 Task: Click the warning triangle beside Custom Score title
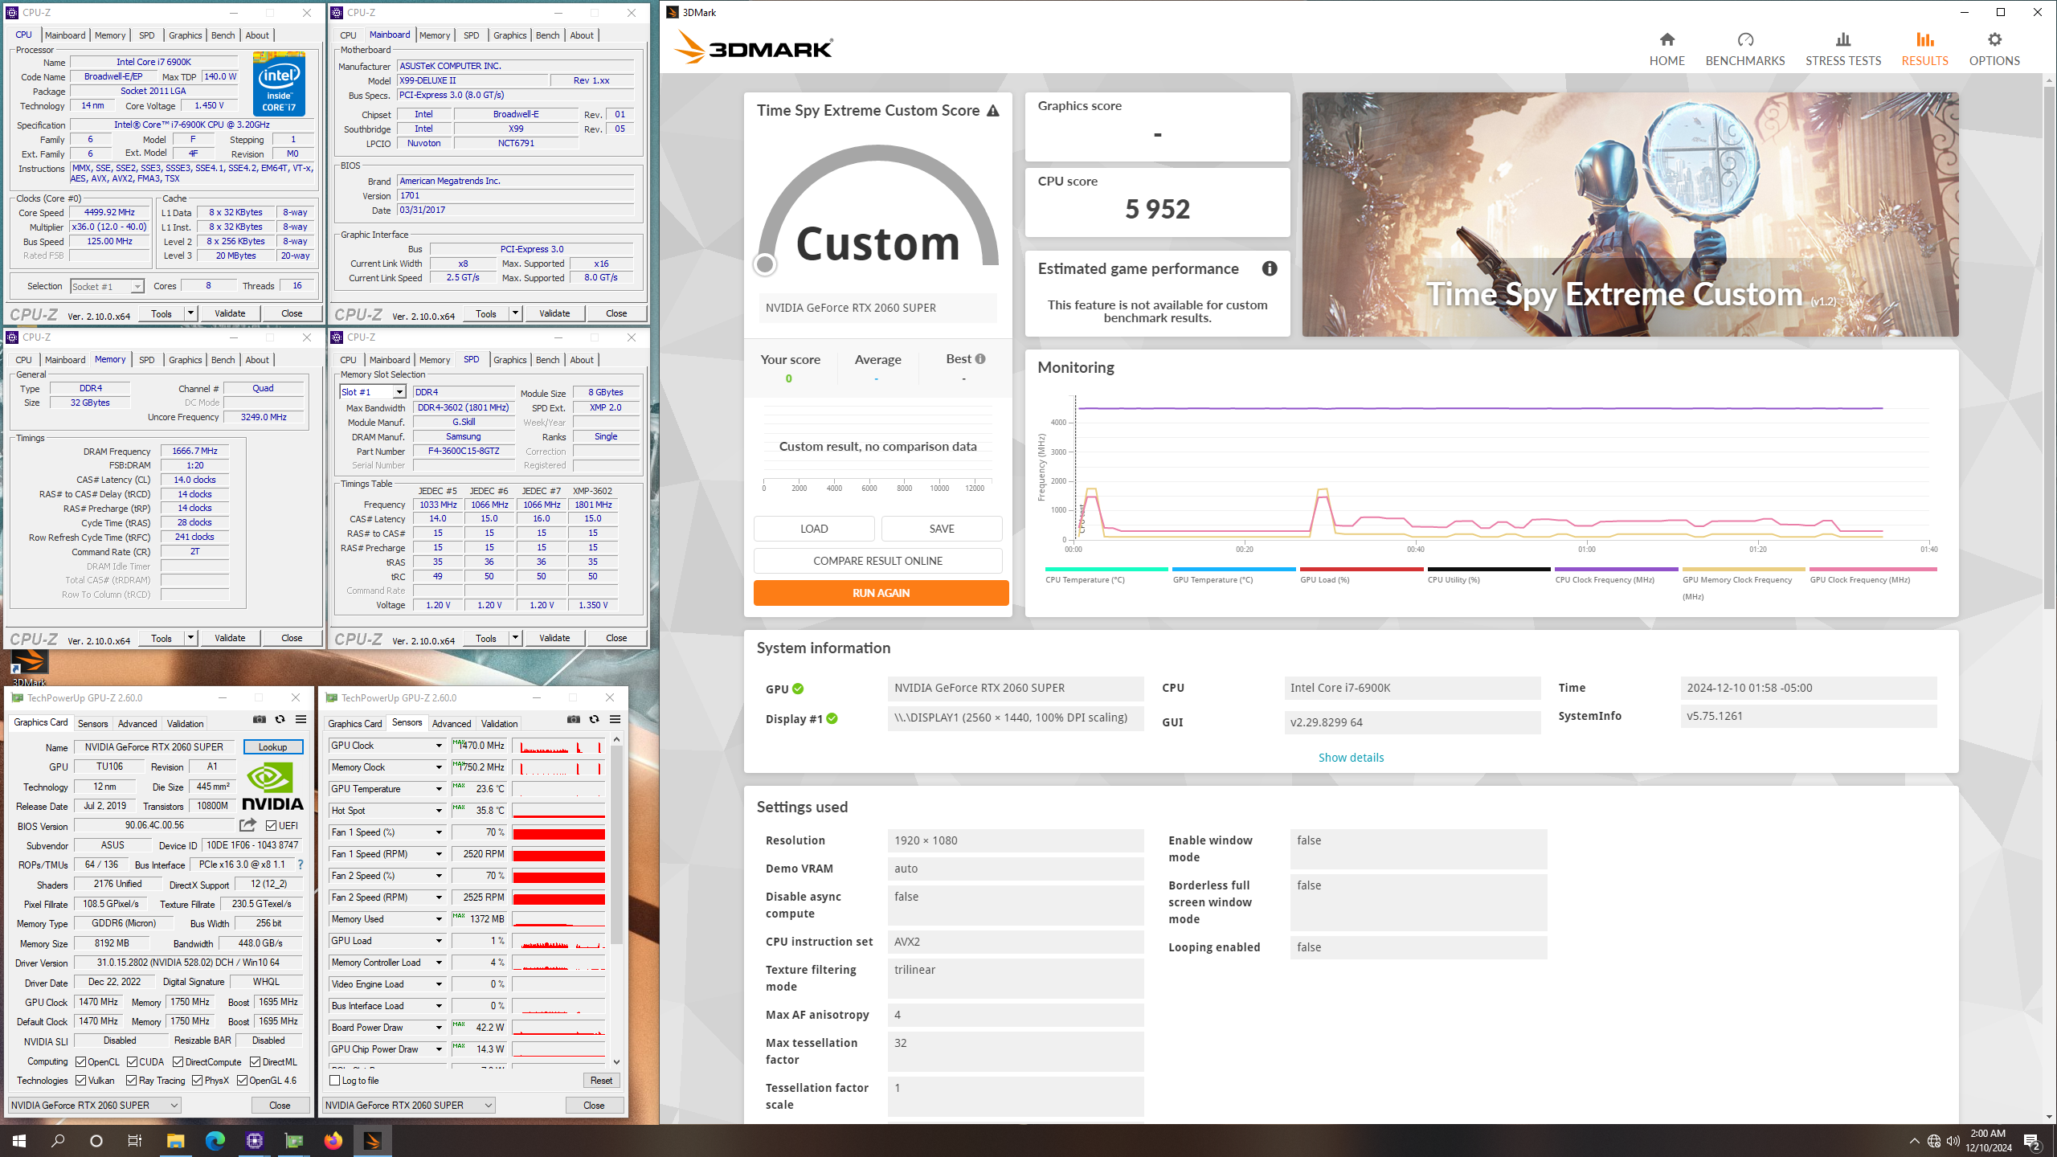(x=993, y=111)
